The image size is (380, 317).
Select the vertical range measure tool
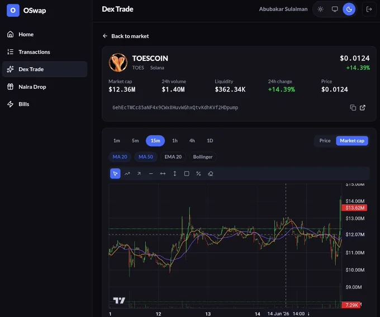click(x=175, y=174)
